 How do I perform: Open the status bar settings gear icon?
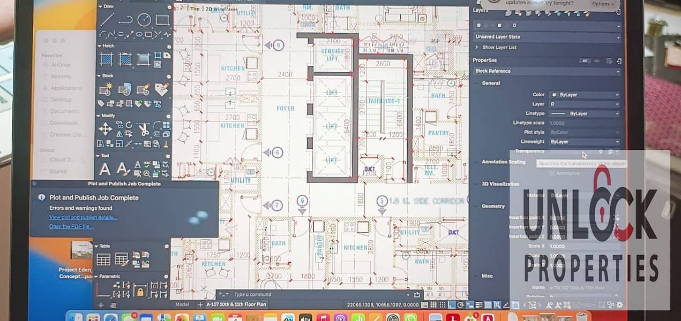point(620,304)
